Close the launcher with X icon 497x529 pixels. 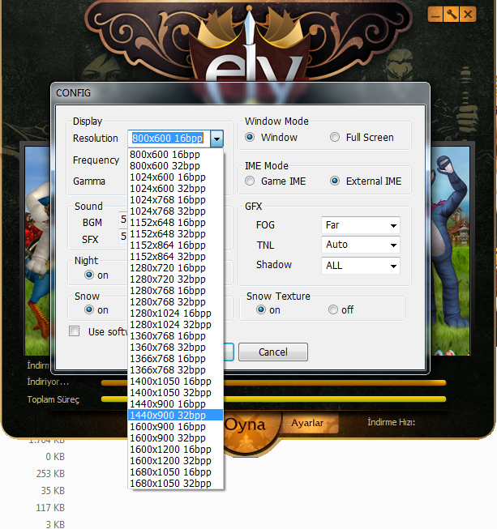point(468,15)
